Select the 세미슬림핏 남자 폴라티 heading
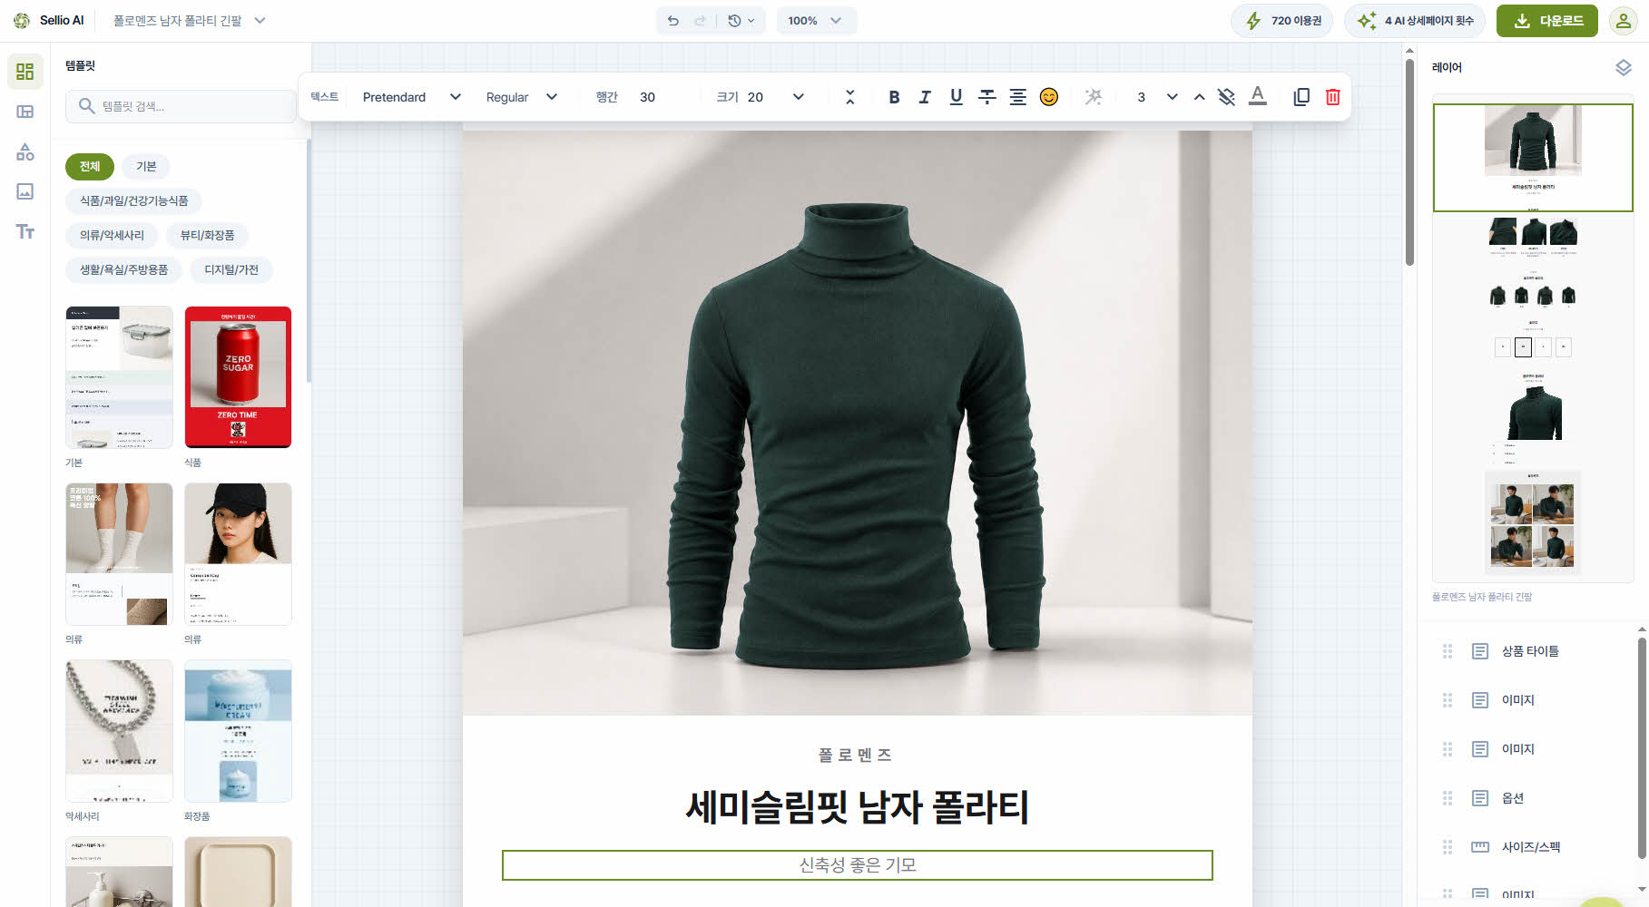 tap(858, 807)
